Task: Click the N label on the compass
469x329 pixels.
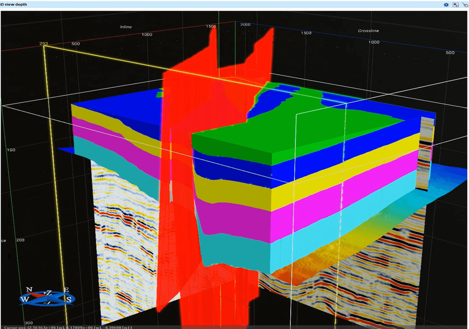Action: 29,290
